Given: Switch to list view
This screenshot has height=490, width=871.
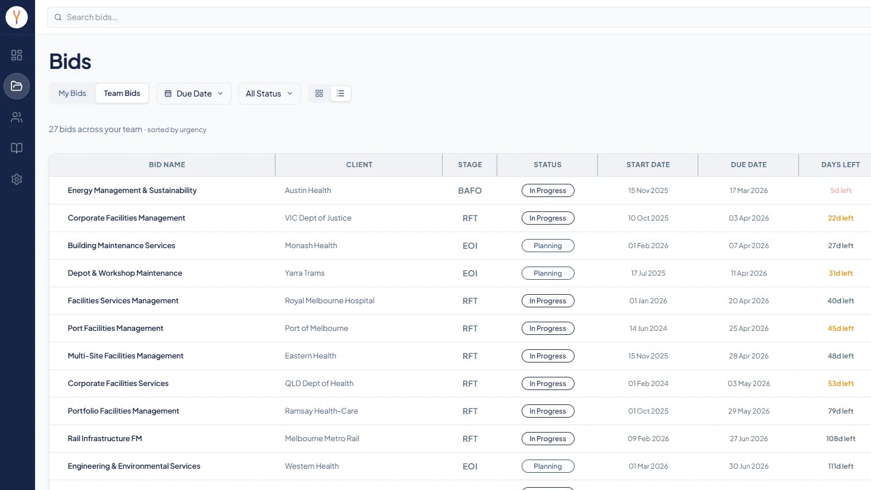Looking at the screenshot, I should coord(341,94).
